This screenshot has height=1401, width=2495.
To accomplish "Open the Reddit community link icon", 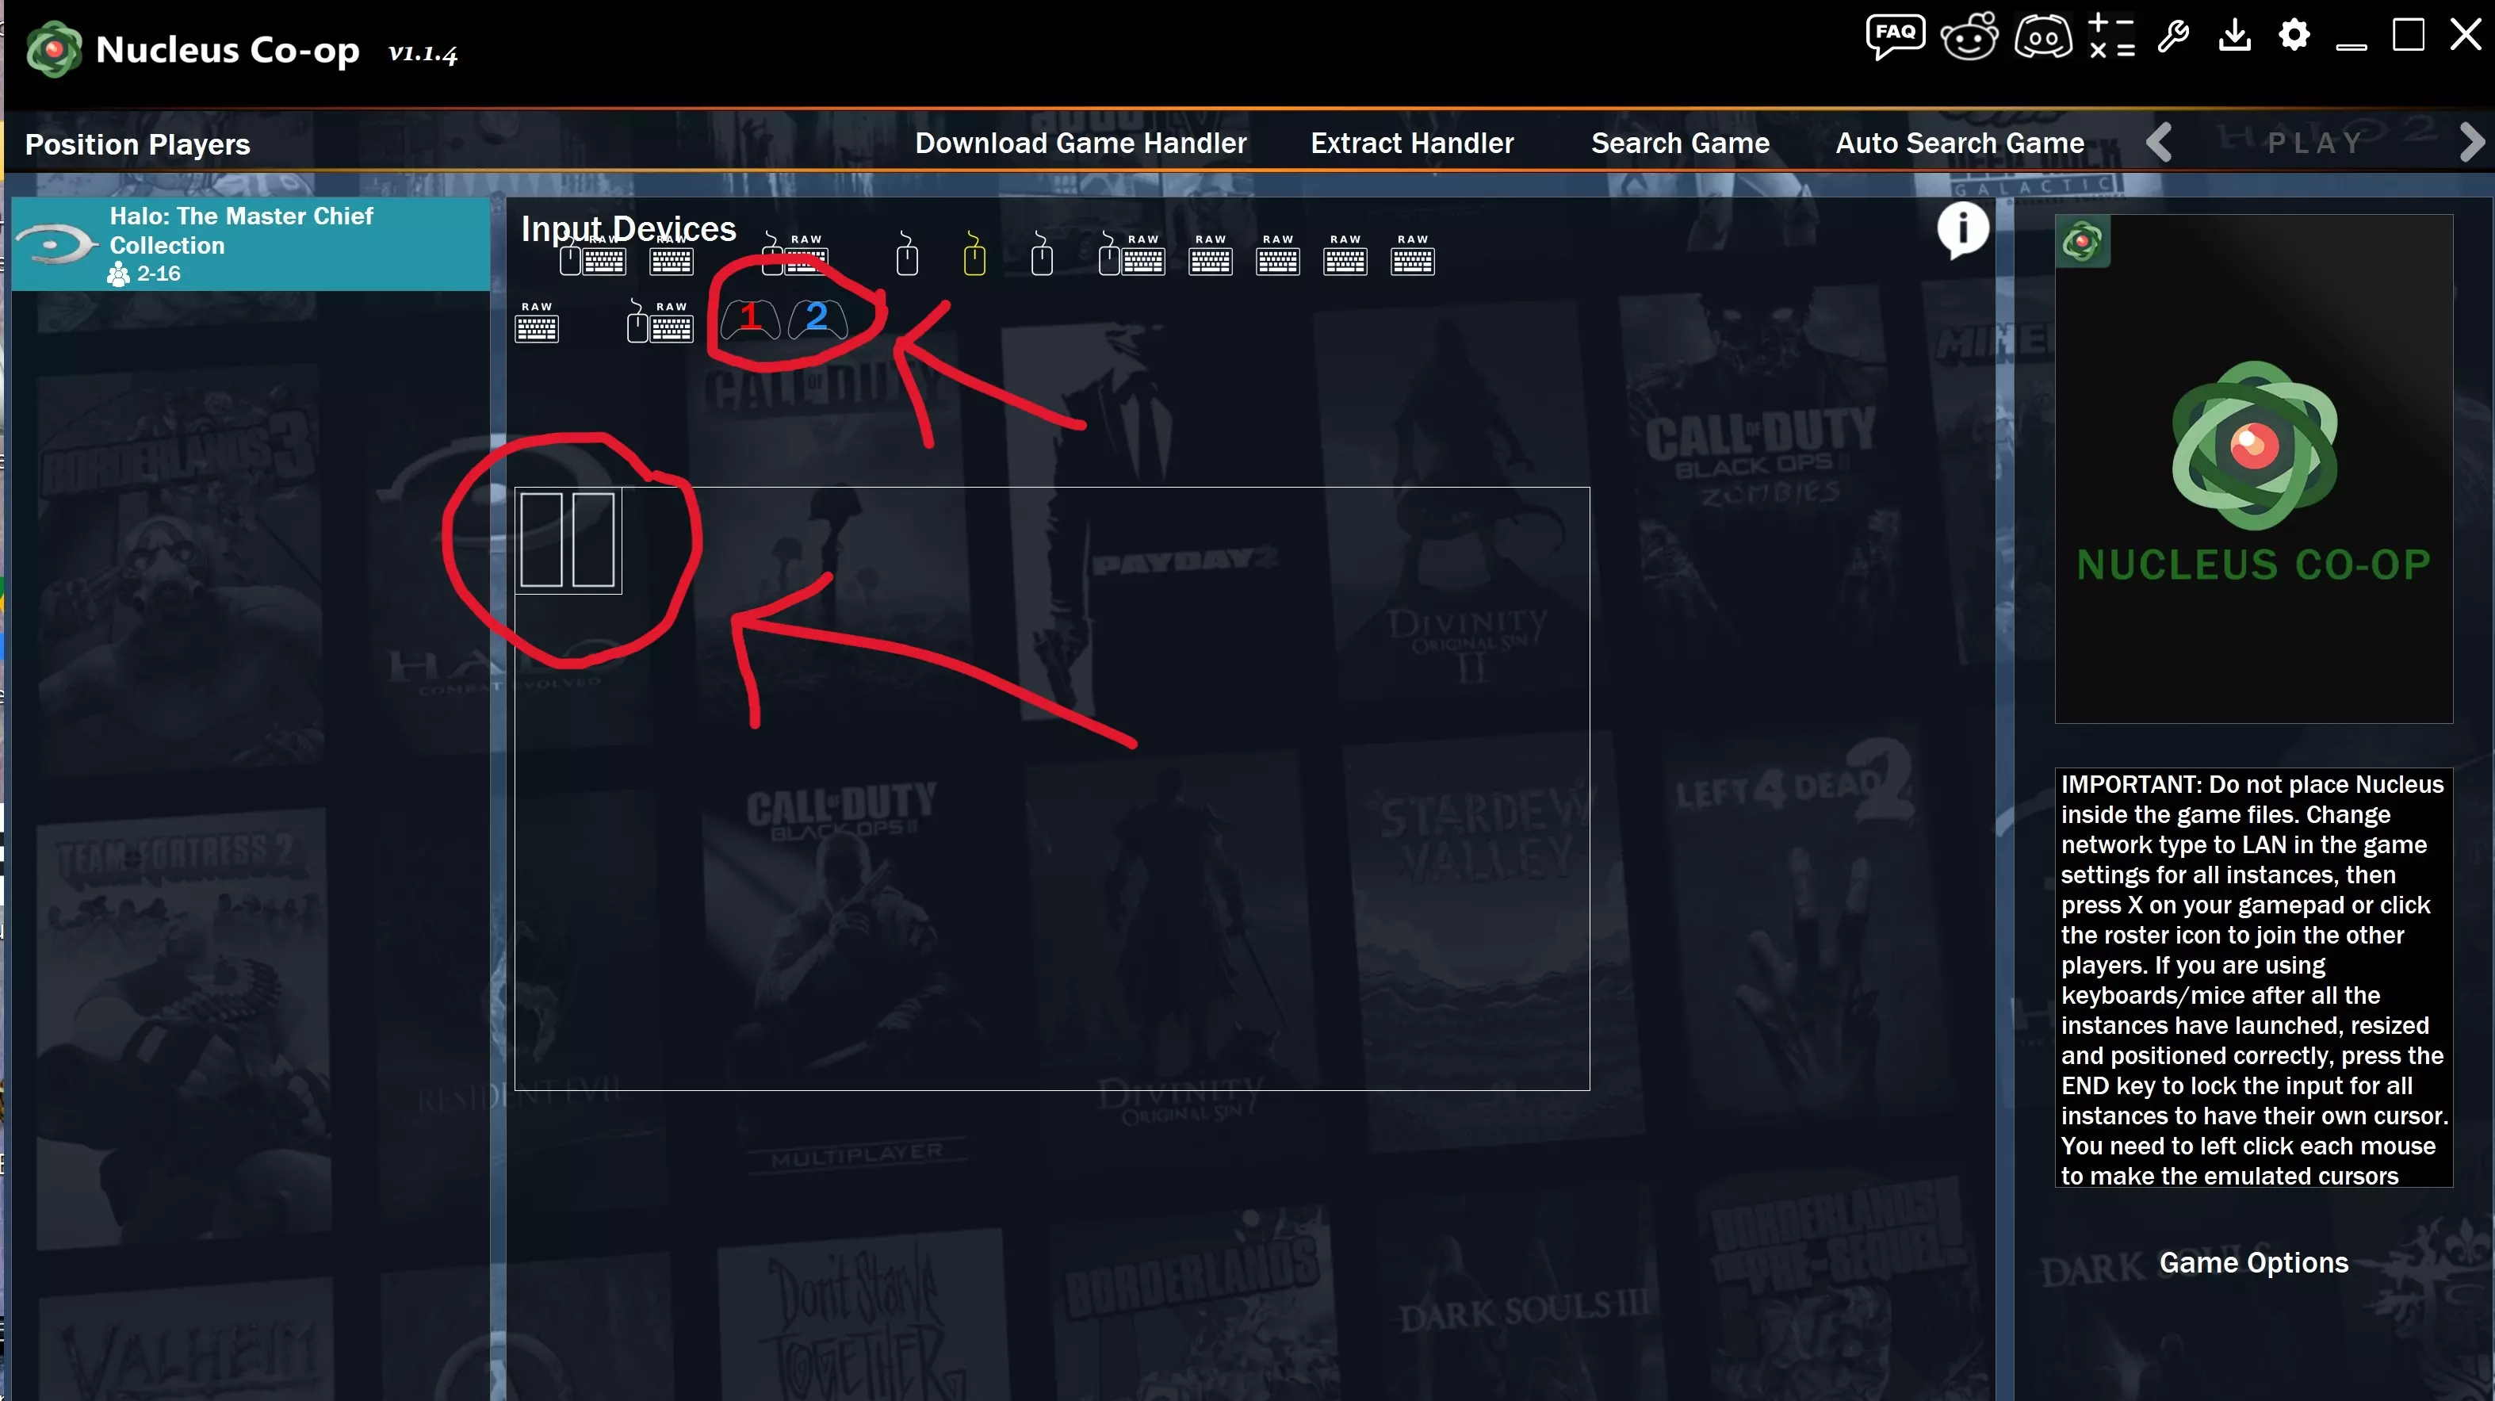I will click(x=1969, y=36).
